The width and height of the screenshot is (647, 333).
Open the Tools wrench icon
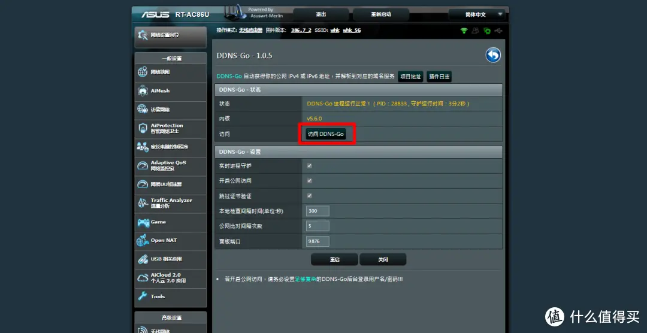pyautogui.click(x=143, y=296)
